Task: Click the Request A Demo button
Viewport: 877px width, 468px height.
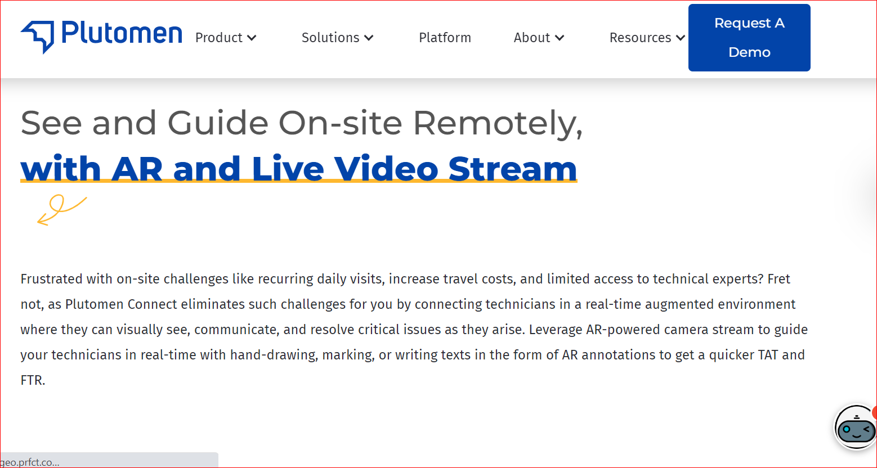Action: click(x=749, y=37)
